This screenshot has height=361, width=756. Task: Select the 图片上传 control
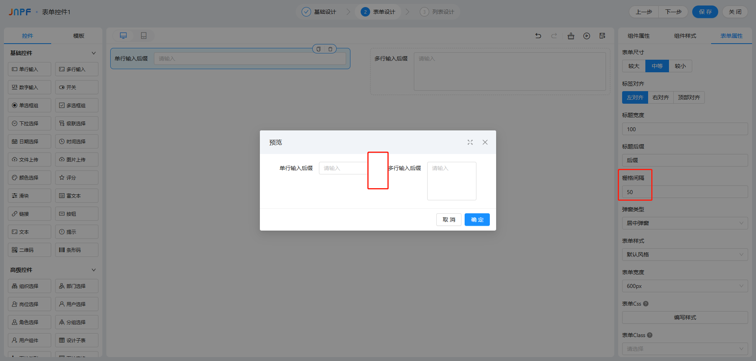pyautogui.click(x=77, y=159)
